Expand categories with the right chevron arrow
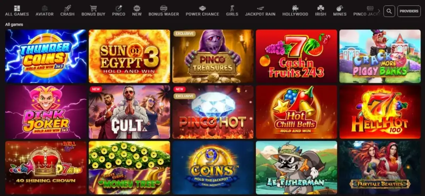The image size is (425, 196). click(379, 11)
